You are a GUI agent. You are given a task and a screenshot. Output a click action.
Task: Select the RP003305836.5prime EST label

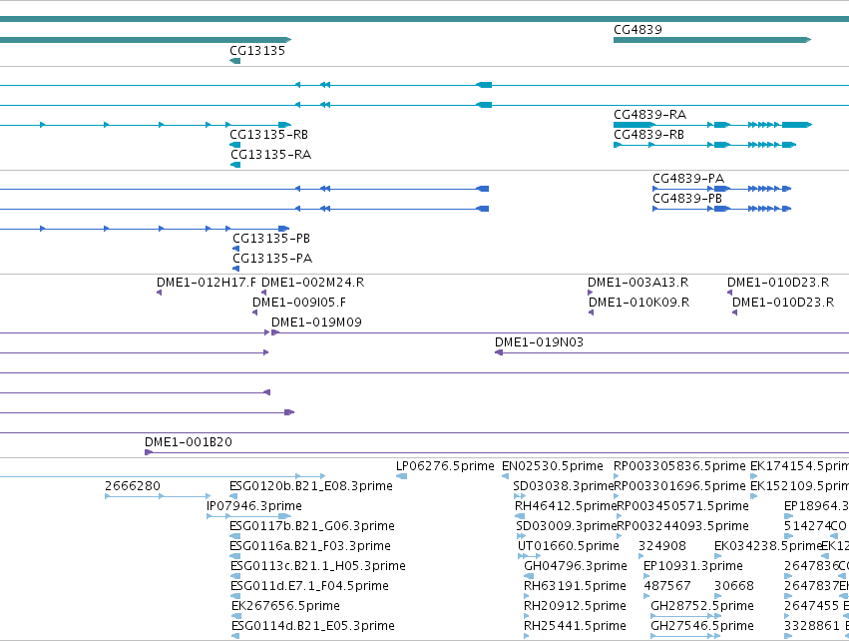click(x=679, y=466)
